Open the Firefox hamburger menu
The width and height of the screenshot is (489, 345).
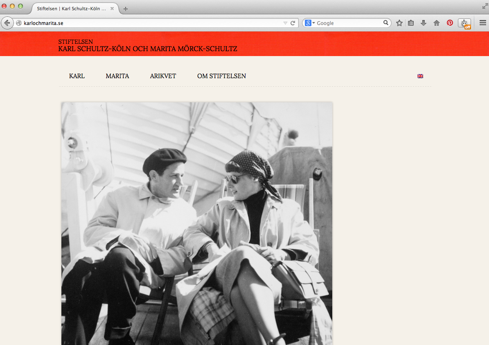pos(483,23)
